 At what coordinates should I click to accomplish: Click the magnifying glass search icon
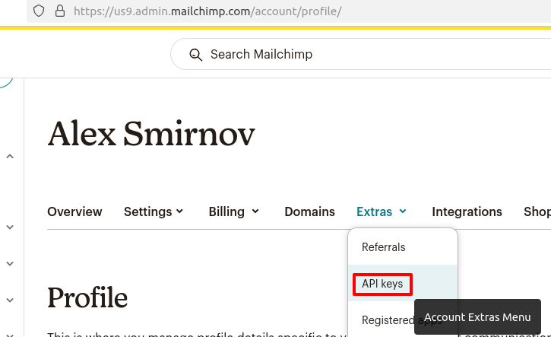(x=196, y=55)
